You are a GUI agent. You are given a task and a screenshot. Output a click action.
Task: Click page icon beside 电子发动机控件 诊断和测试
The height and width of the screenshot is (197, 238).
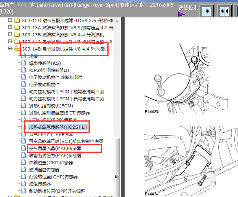pyautogui.click(x=24, y=77)
